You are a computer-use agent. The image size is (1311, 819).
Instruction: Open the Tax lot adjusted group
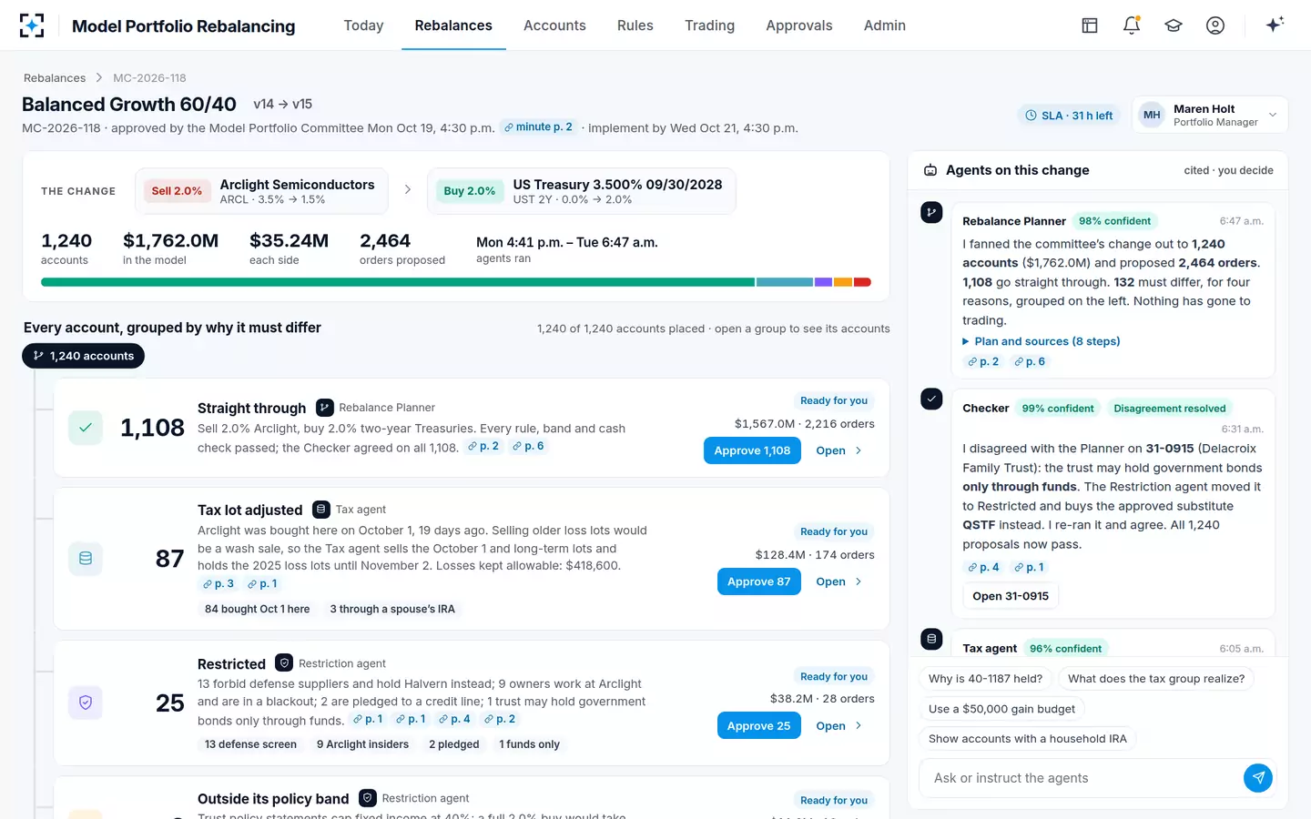click(838, 581)
